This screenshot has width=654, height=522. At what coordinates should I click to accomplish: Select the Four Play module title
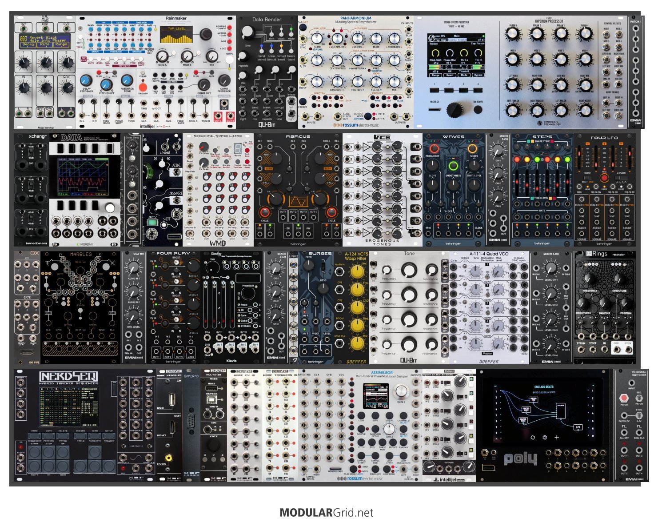click(x=173, y=253)
